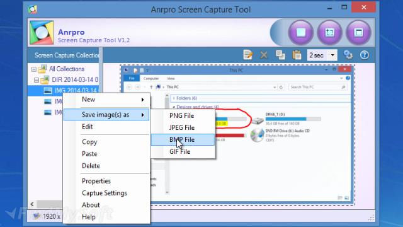
Task: Select the IMG 2014-03-14 tree item
Action: (76, 91)
